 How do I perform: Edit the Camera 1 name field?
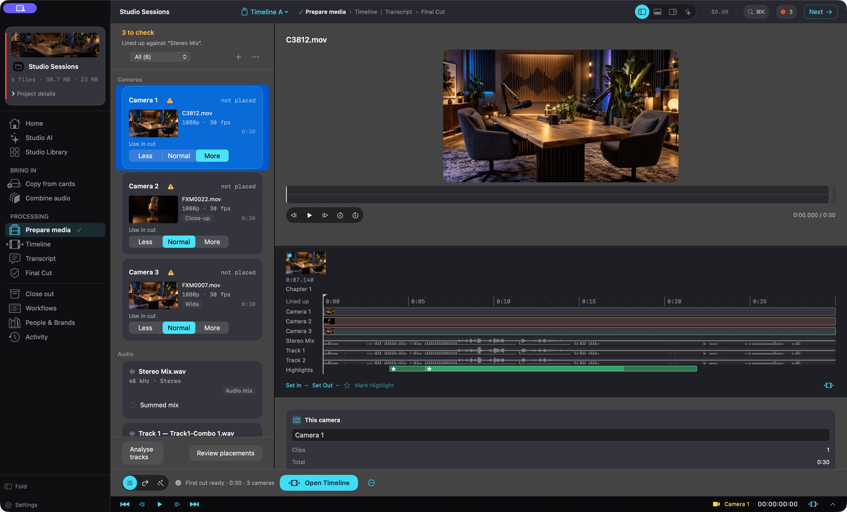pos(561,435)
